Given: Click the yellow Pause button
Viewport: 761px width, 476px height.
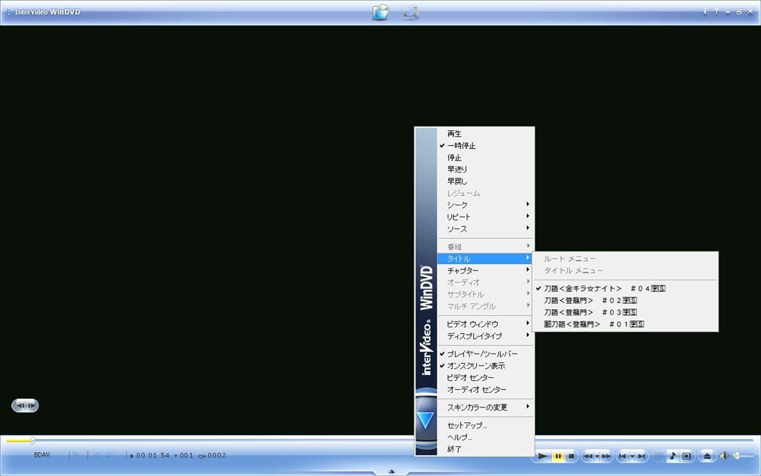Looking at the screenshot, I should pyautogui.click(x=558, y=456).
